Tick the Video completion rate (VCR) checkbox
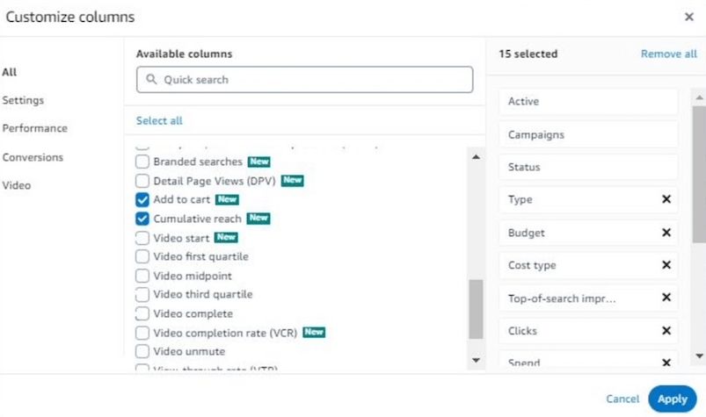The height and width of the screenshot is (417, 706). tap(142, 333)
